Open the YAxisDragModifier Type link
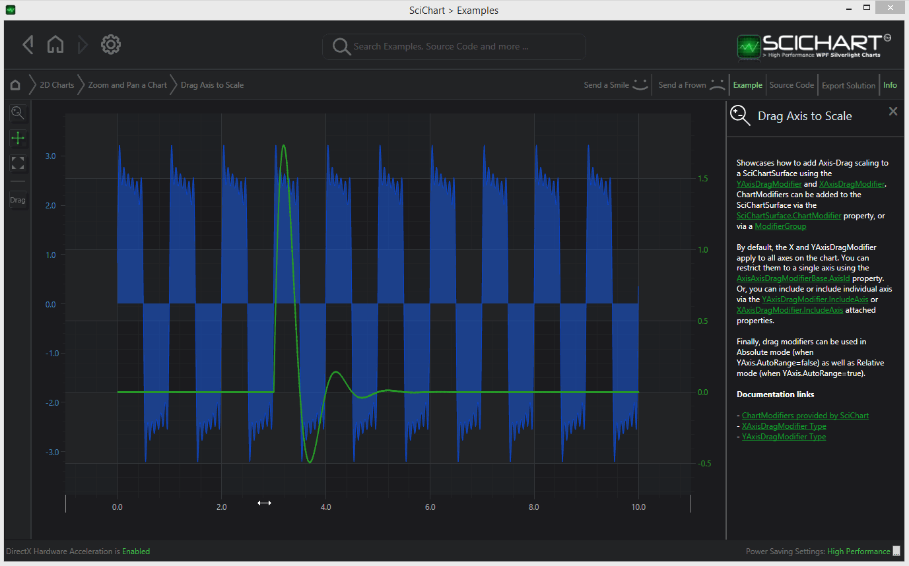Image resolution: width=909 pixels, height=566 pixels. click(784, 437)
